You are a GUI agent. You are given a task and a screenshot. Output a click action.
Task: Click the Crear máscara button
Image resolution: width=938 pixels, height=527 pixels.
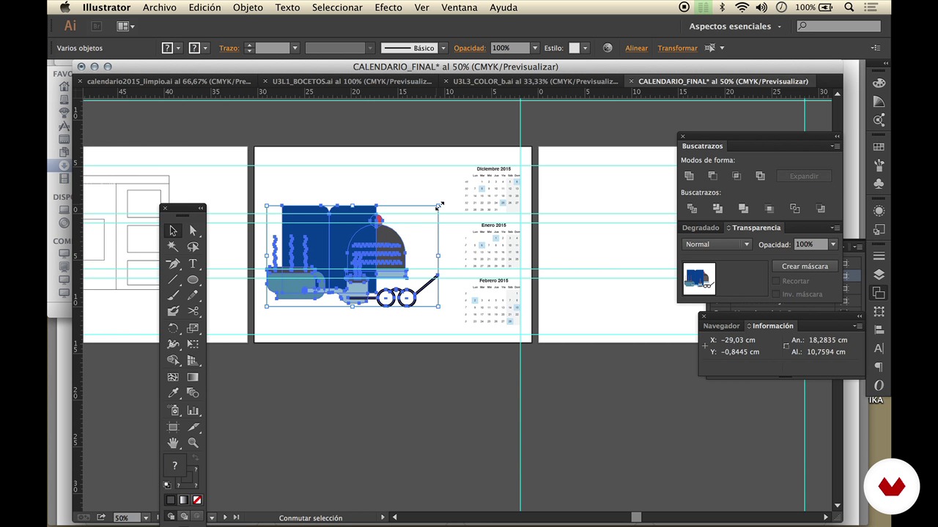805,266
